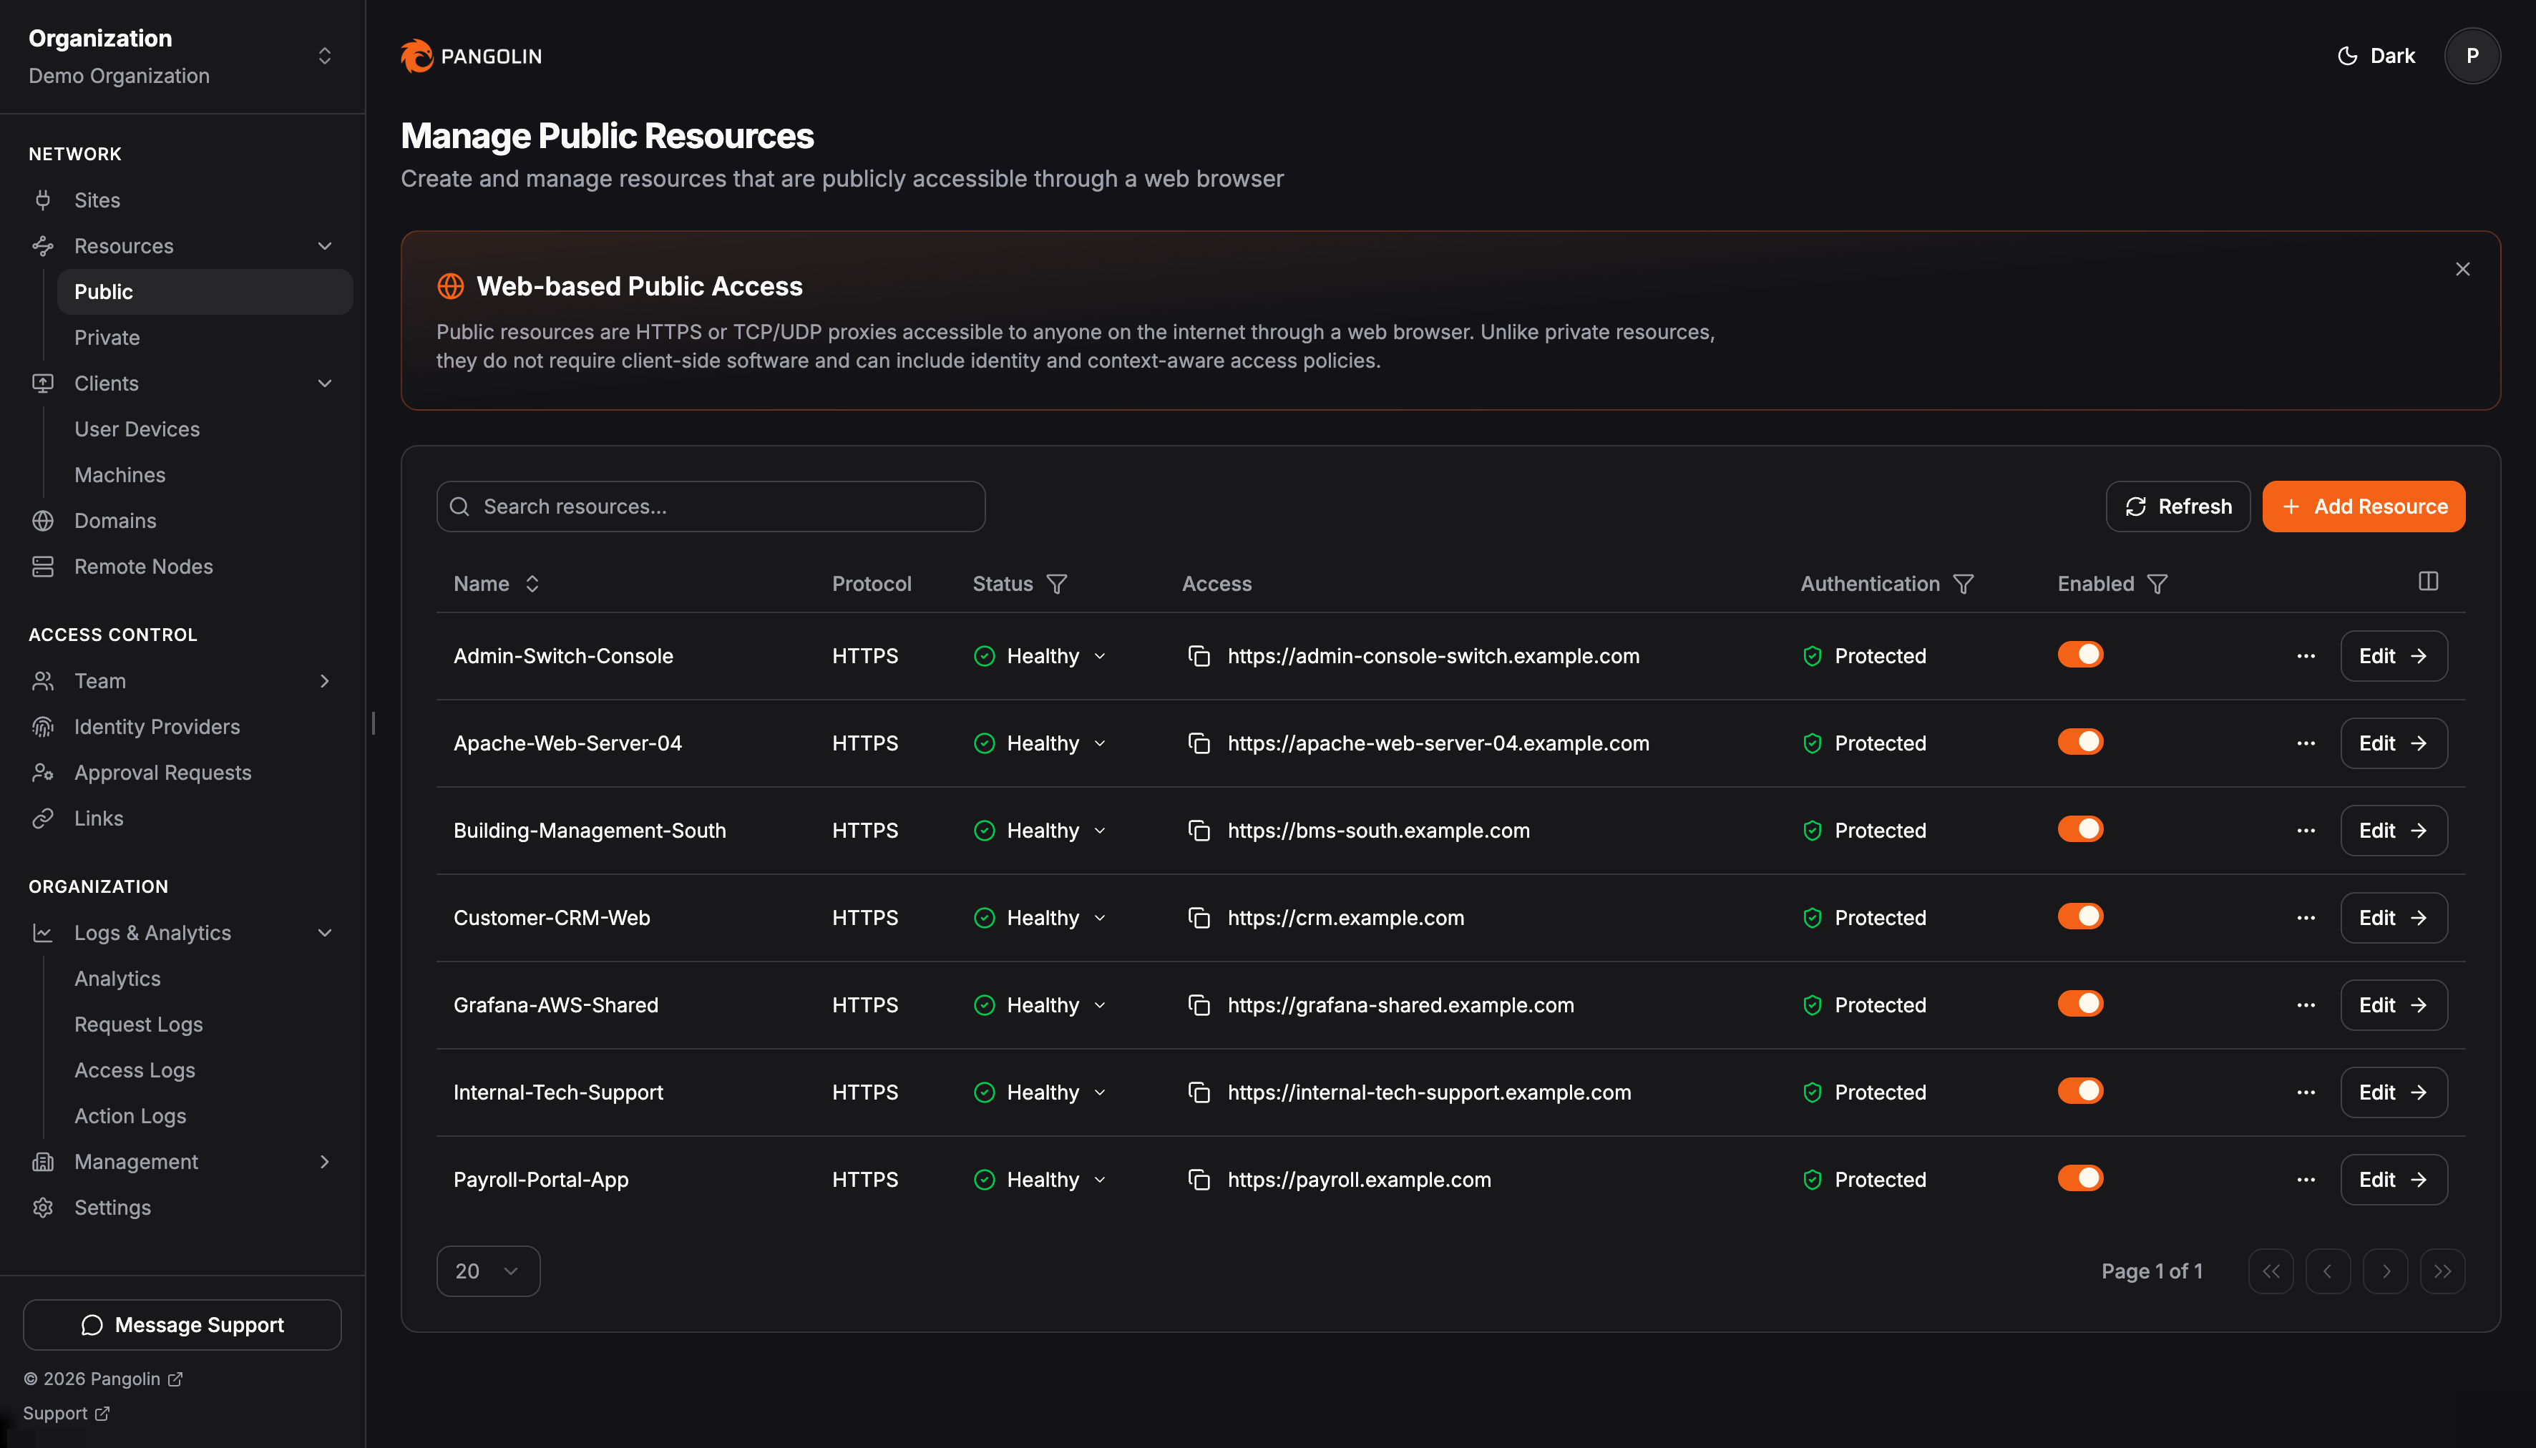Toggle off Payroll-Portal-App enabled switch
2536x1448 pixels.
tap(2080, 1178)
